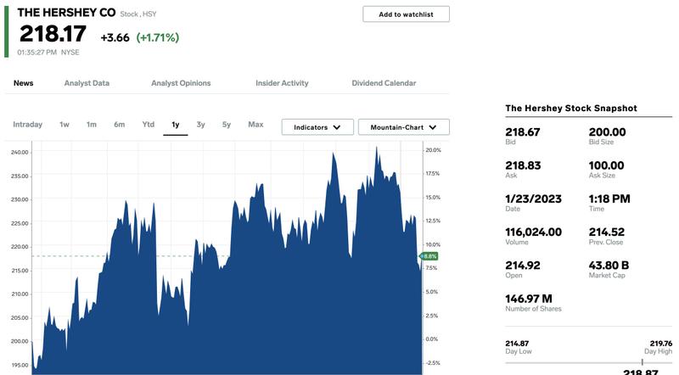
Task: Click THE HERSHEY CO title
Action: point(66,13)
